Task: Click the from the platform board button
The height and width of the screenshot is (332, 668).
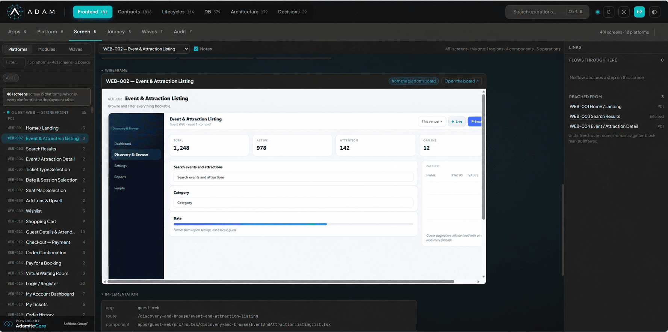Action: pyautogui.click(x=414, y=81)
